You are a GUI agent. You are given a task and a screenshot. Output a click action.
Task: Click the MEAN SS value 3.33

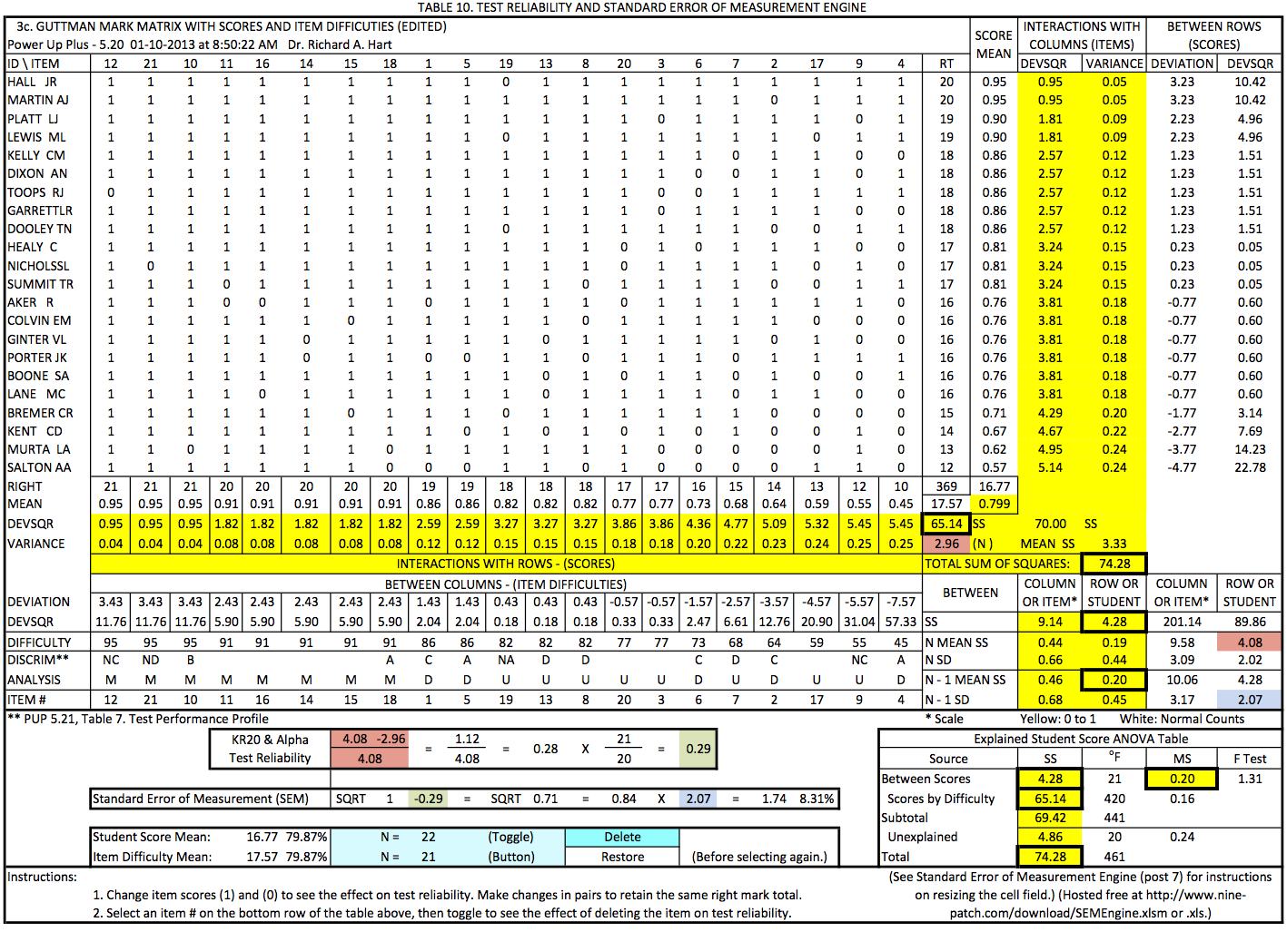[x=1114, y=544]
